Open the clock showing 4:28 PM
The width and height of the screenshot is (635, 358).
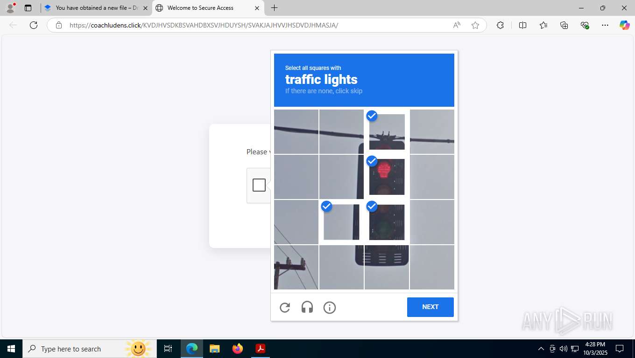[x=595, y=349]
